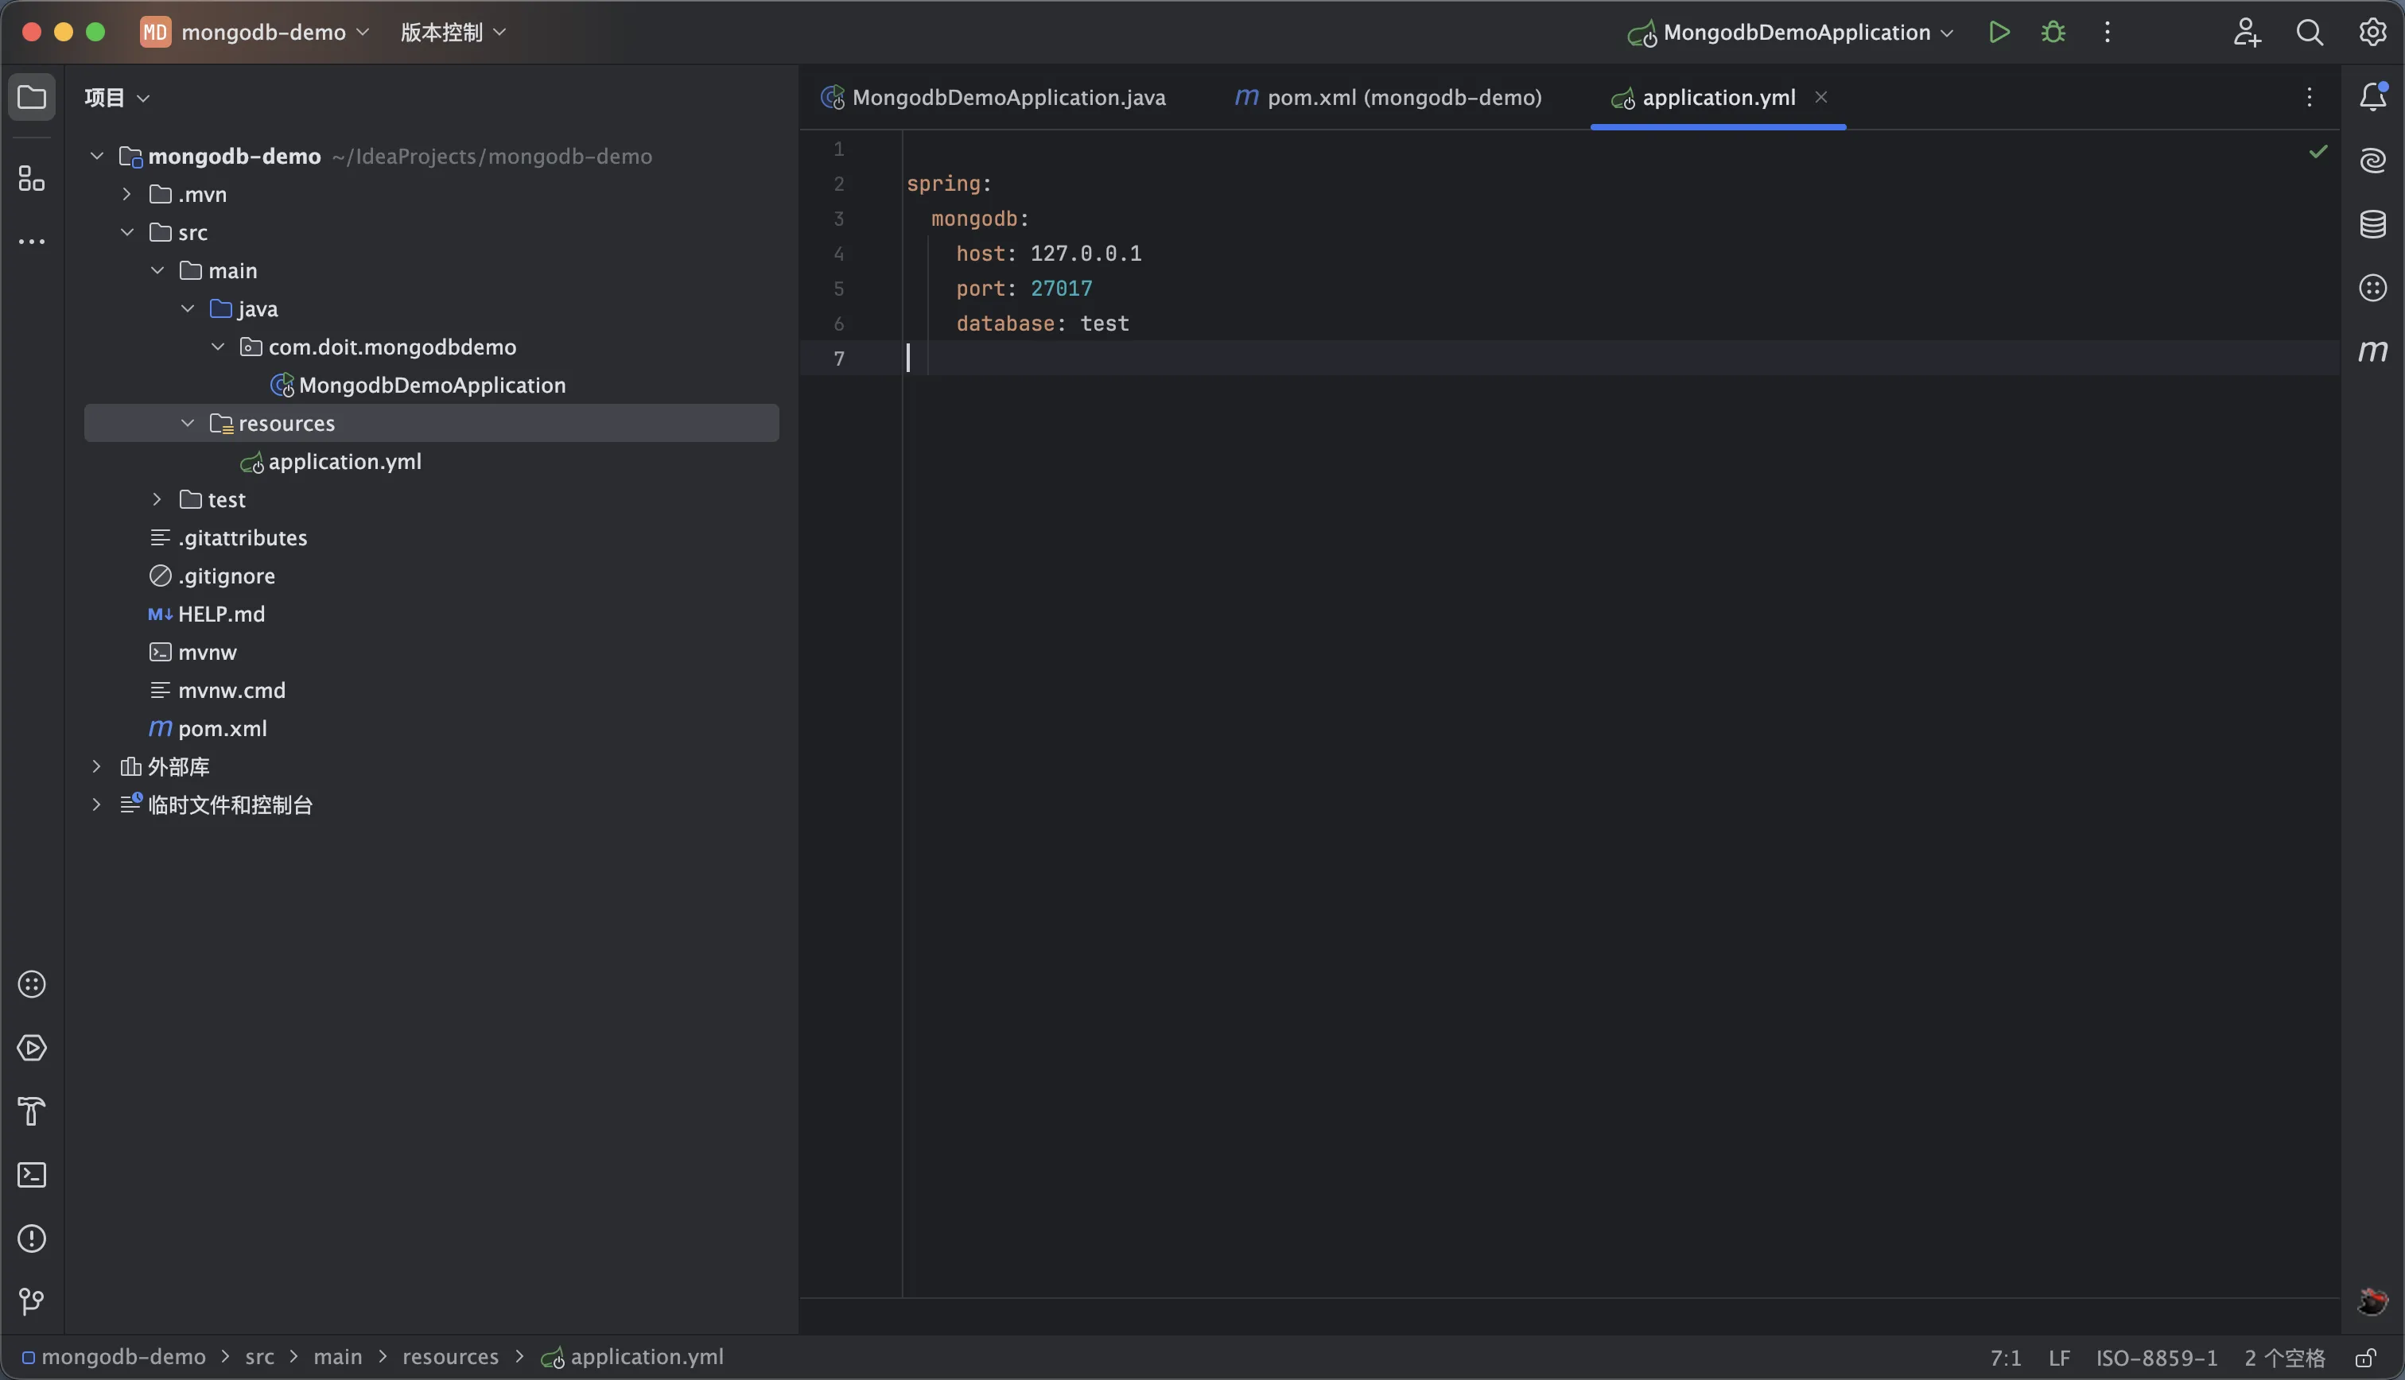Click the ISO-8859-1 encoding widget

click(2156, 1359)
